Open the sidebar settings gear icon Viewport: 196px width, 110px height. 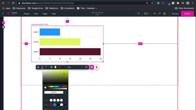coord(3,27)
